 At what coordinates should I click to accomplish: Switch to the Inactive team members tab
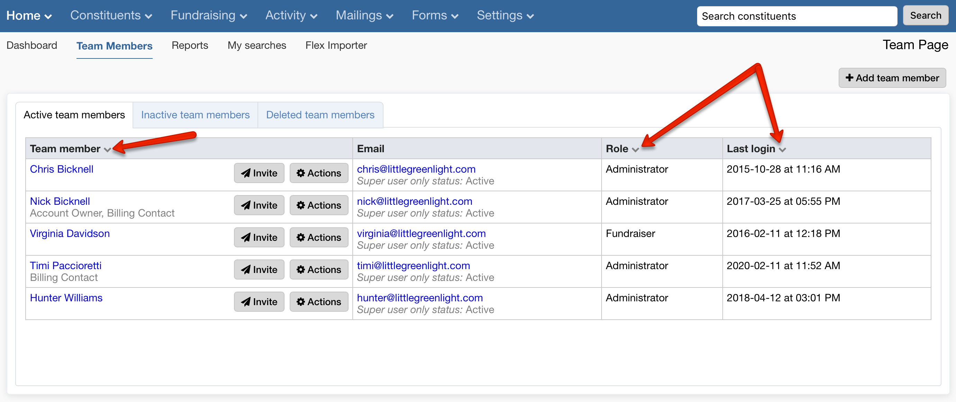(x=195, y=115)
